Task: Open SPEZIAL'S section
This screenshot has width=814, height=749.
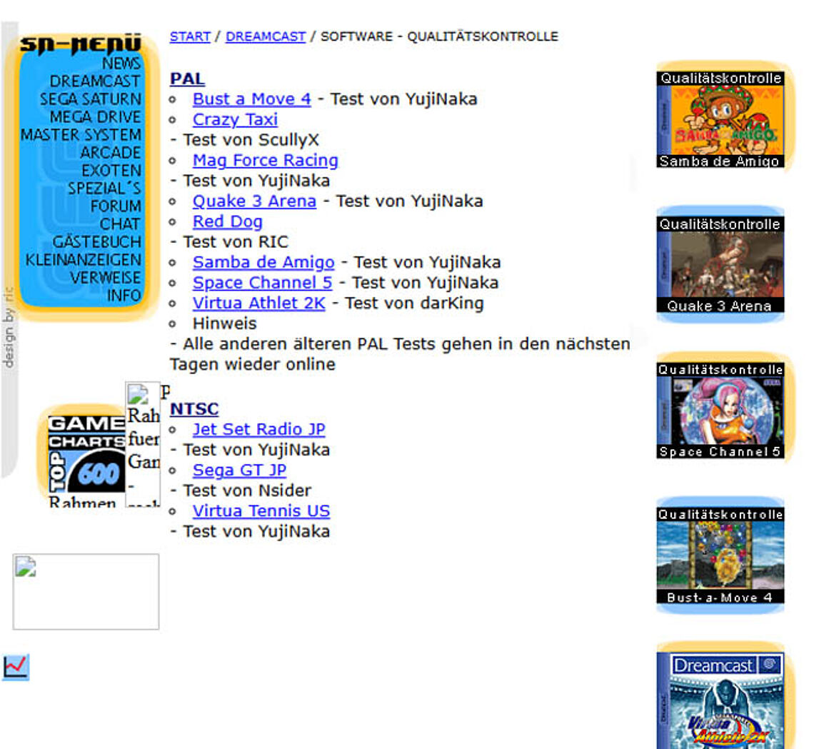Action: pyautogui.click(x=104, y=188)
